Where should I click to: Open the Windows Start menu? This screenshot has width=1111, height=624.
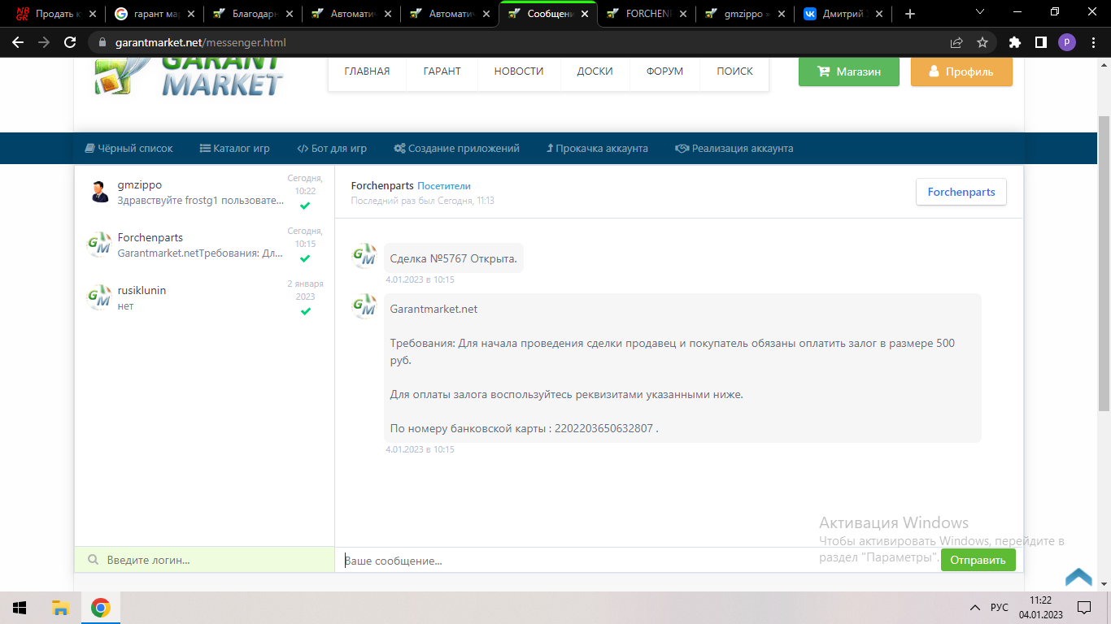click(20, 608)
